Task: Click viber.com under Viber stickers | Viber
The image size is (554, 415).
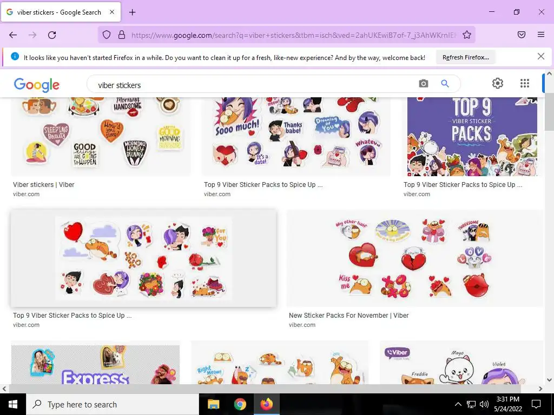Action: 26,194
